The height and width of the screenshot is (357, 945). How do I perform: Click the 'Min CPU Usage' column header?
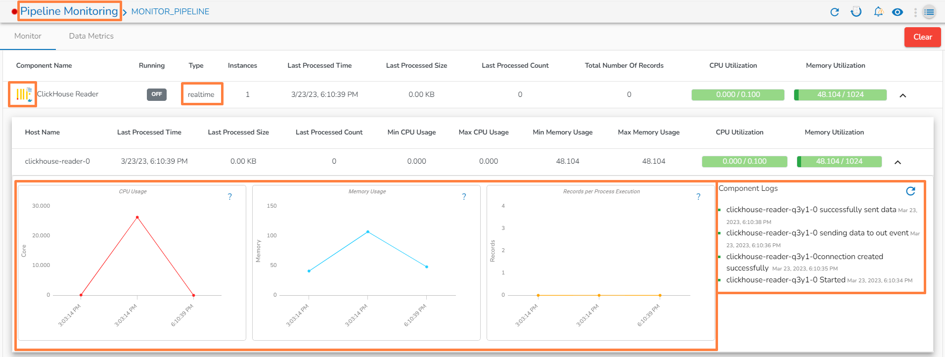click(x=412, y=132)
